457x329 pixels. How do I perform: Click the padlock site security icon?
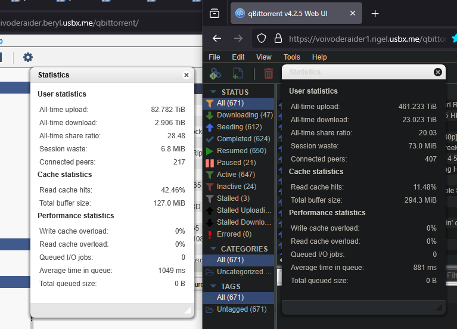278,38
